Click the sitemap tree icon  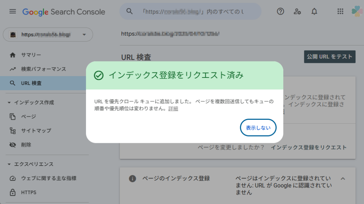tap(12, 131)
